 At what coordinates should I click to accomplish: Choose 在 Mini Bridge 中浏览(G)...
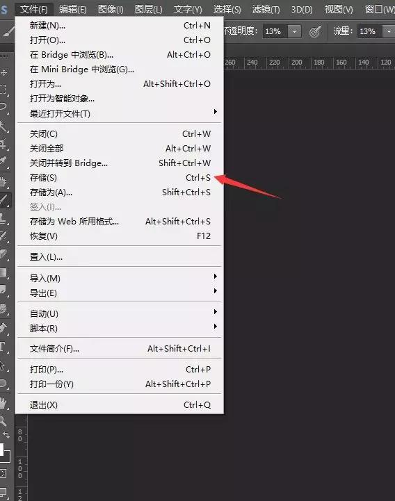tap(120, 69)
